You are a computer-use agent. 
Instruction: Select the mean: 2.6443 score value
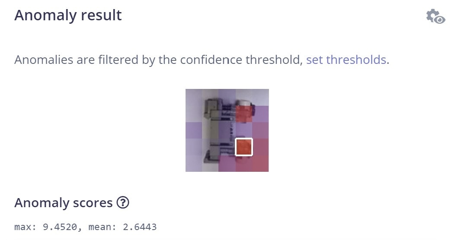tap(122, 227)
